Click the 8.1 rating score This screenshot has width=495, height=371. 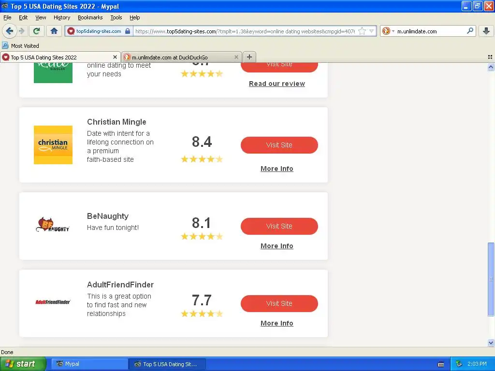pos(201,223)
